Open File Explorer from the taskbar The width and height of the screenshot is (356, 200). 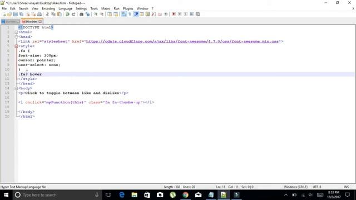tap(135, 195)
